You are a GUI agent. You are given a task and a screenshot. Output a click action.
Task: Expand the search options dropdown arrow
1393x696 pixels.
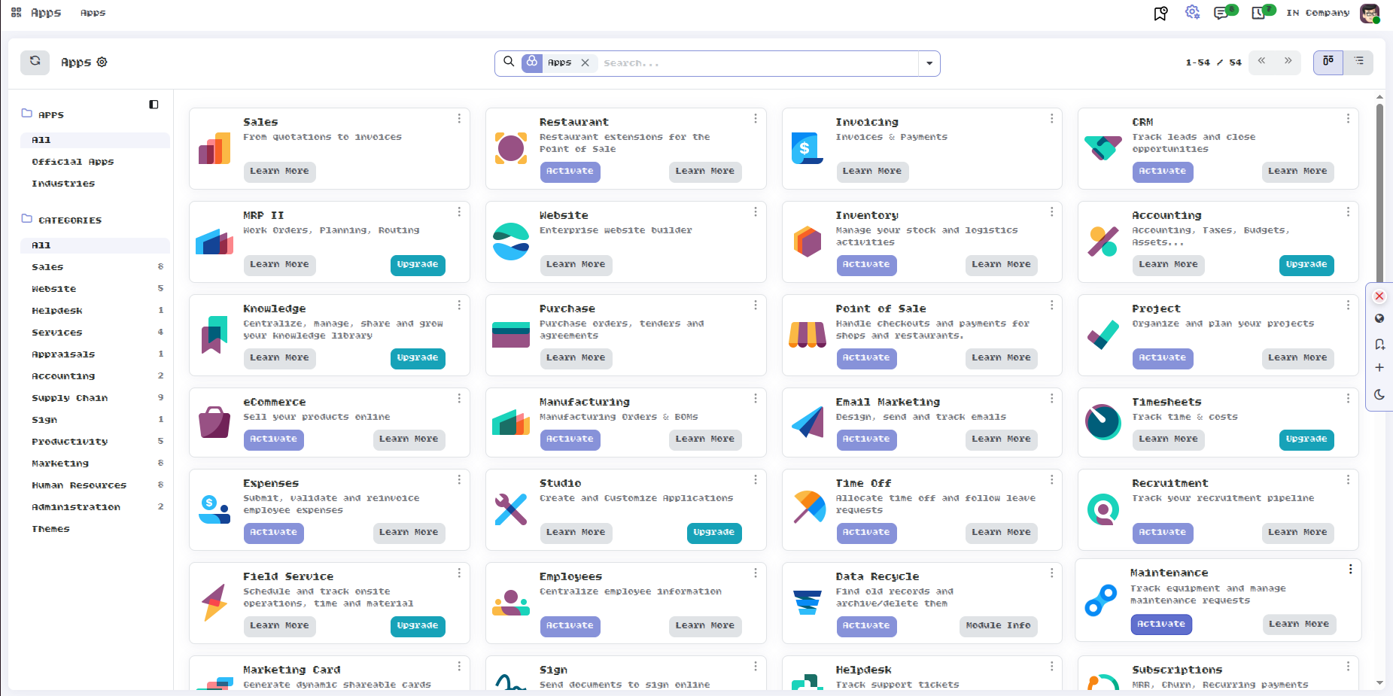[929, 63]
